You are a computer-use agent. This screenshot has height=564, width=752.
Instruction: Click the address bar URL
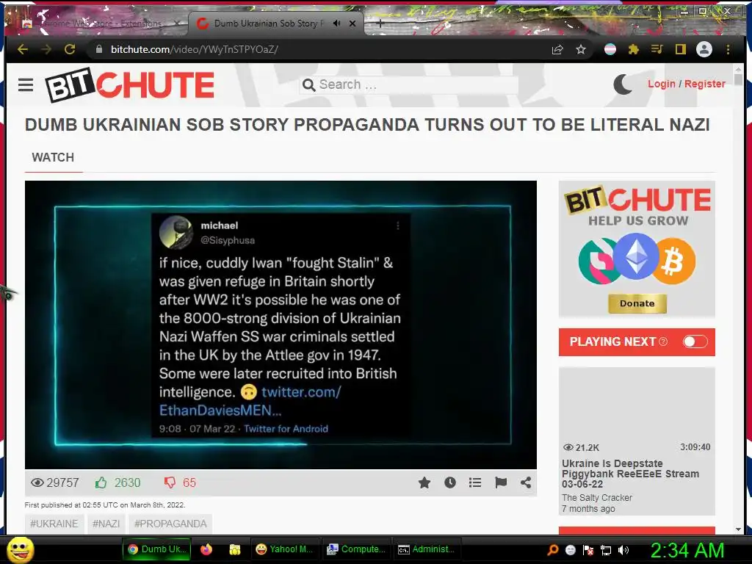pos(194,49)
